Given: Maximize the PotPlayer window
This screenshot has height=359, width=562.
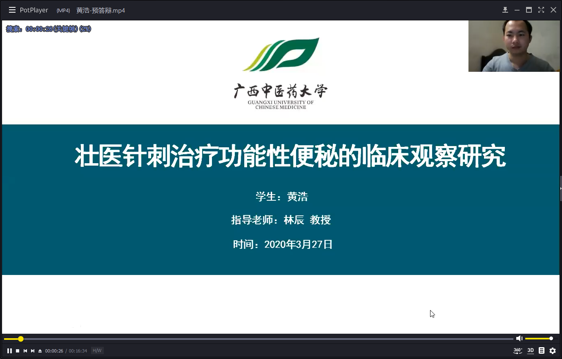Looking at the screenshot, I should coord(529,10).
